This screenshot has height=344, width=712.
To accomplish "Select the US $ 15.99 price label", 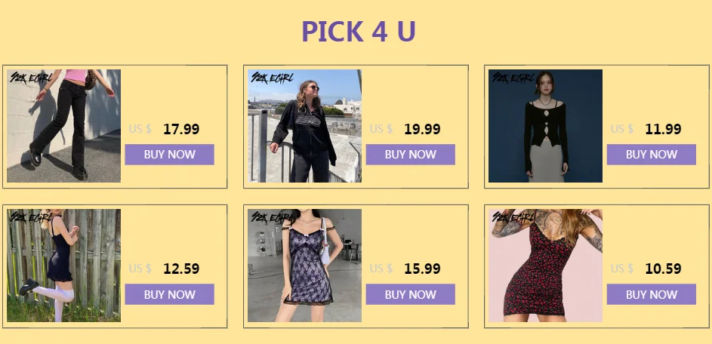I will (405, 269).
